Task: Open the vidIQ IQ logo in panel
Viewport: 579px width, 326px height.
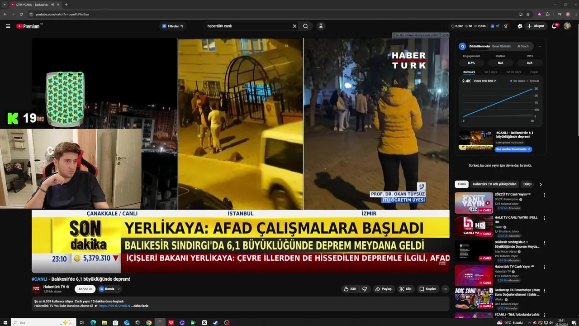Action: point(462,46)
